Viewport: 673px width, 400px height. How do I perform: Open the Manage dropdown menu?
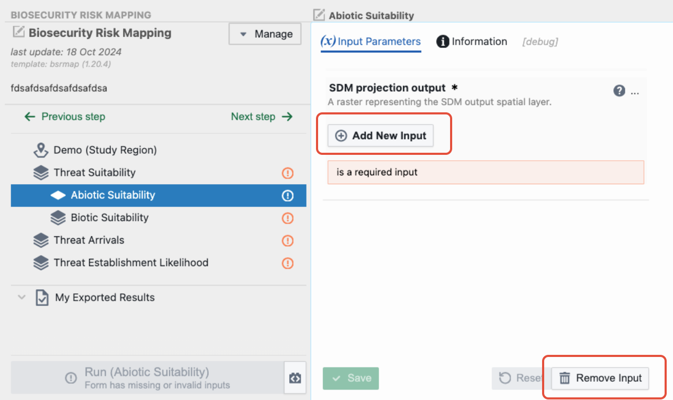click(x=265, y=34)
